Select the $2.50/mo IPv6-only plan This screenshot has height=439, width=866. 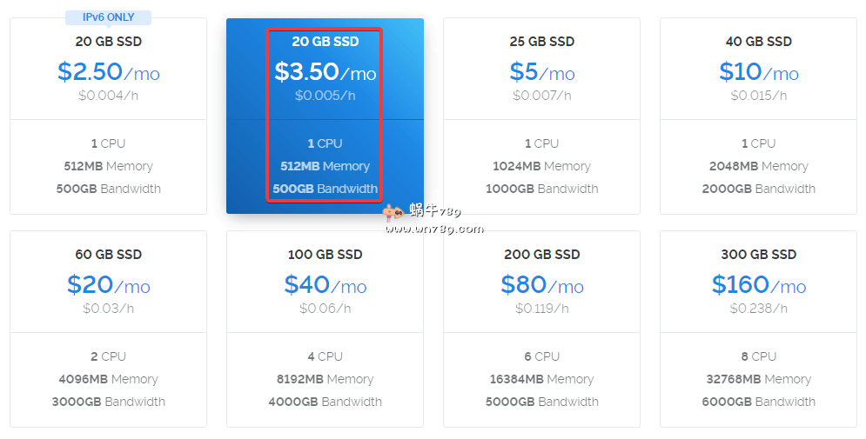[x=108, y=72]
